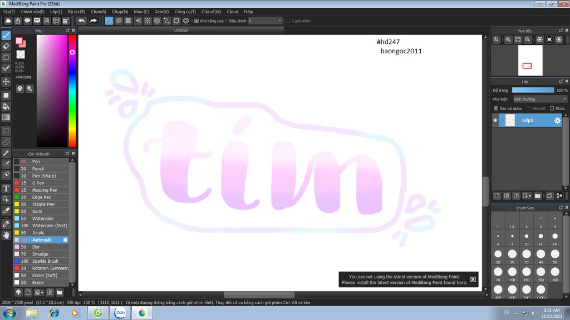Hide the Lớp1 layer visibility dot

point(495,121)
